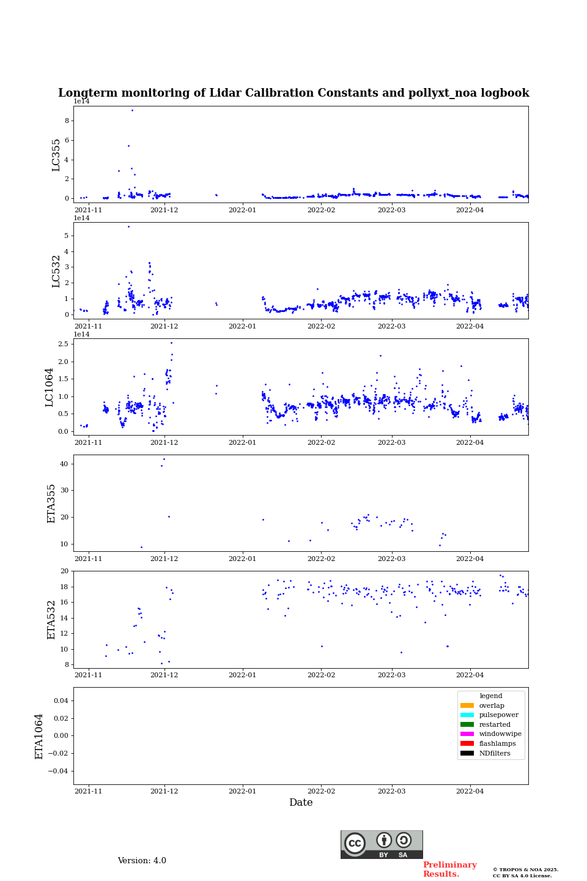Viewport: 587px width, 881px height.
Task: Click the highest outlier point in the LC355 plot
Action: tap(132, 110)
